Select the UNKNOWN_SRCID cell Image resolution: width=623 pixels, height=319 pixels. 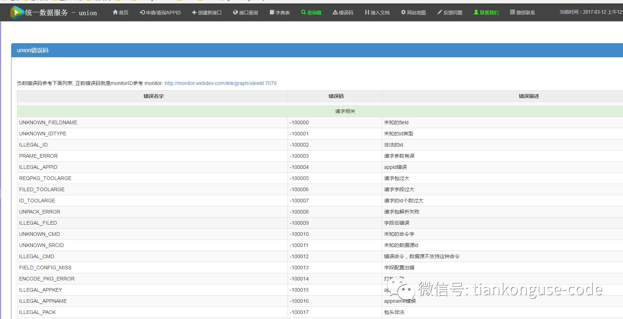tap(152, 245)
